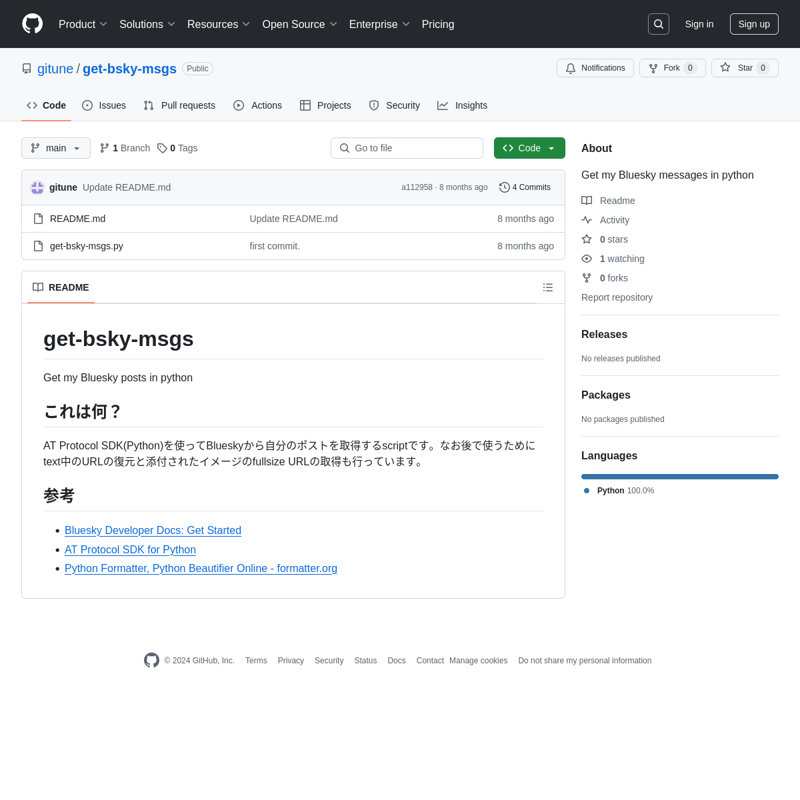Switch to the Code tab

tap(46, 105)
